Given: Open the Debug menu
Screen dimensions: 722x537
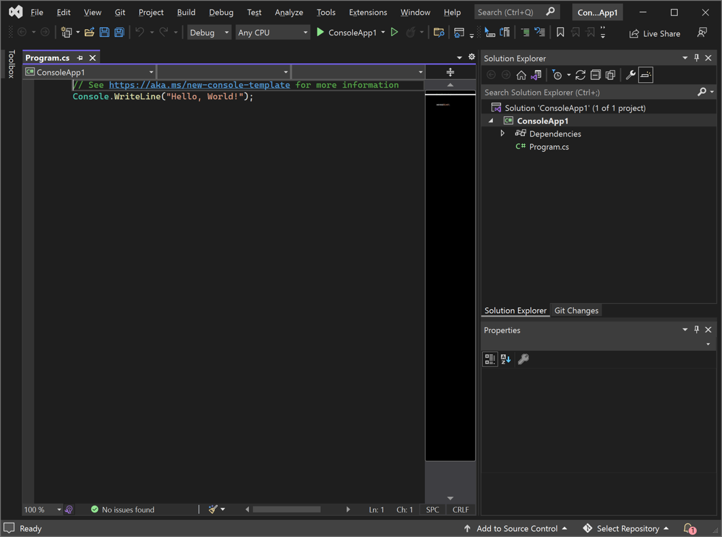Looking at the screenshot, I should pos(221,12).
